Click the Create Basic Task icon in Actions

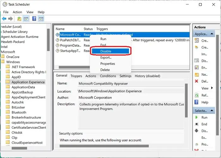pos(197,41)
